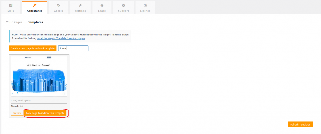Click the Support lifebuoy icon
Viewport: 321px width, 134px height.
(124, 5)
